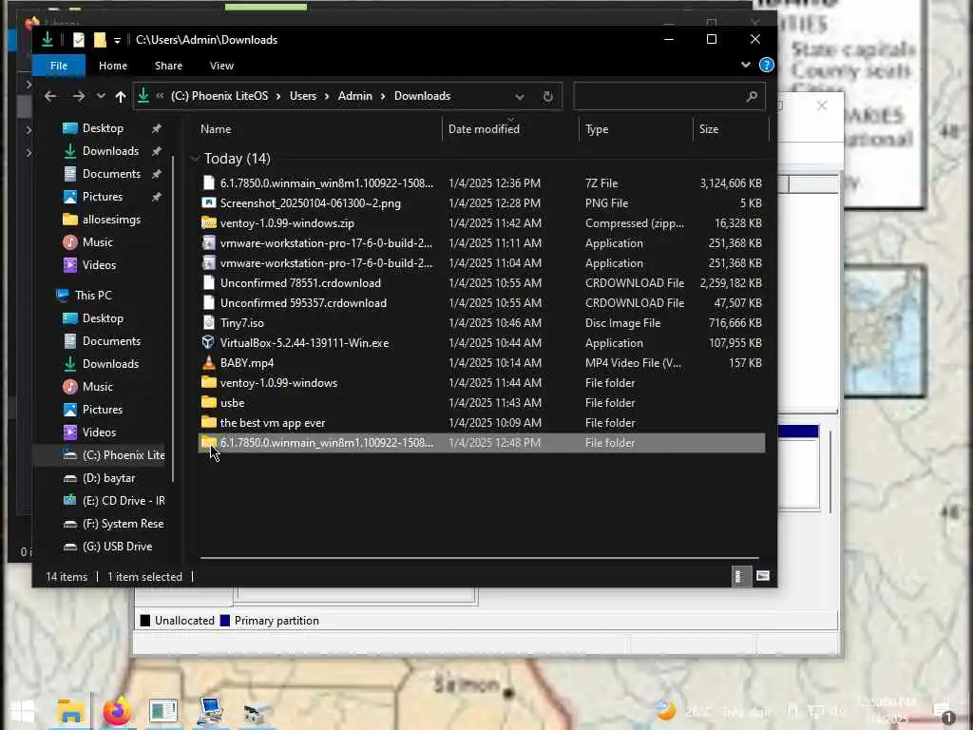
Task: Open the File ribbon tab
Action: [59, 66]
